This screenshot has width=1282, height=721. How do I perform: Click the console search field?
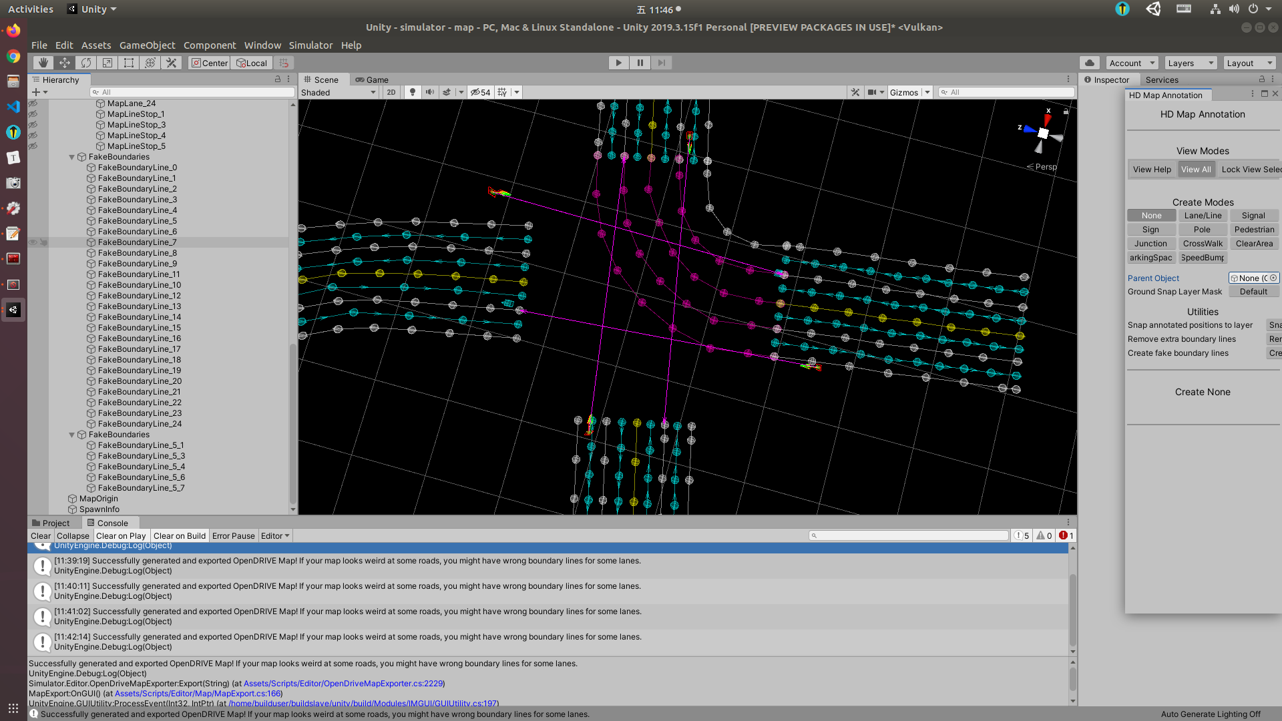[x=908, y=535]
